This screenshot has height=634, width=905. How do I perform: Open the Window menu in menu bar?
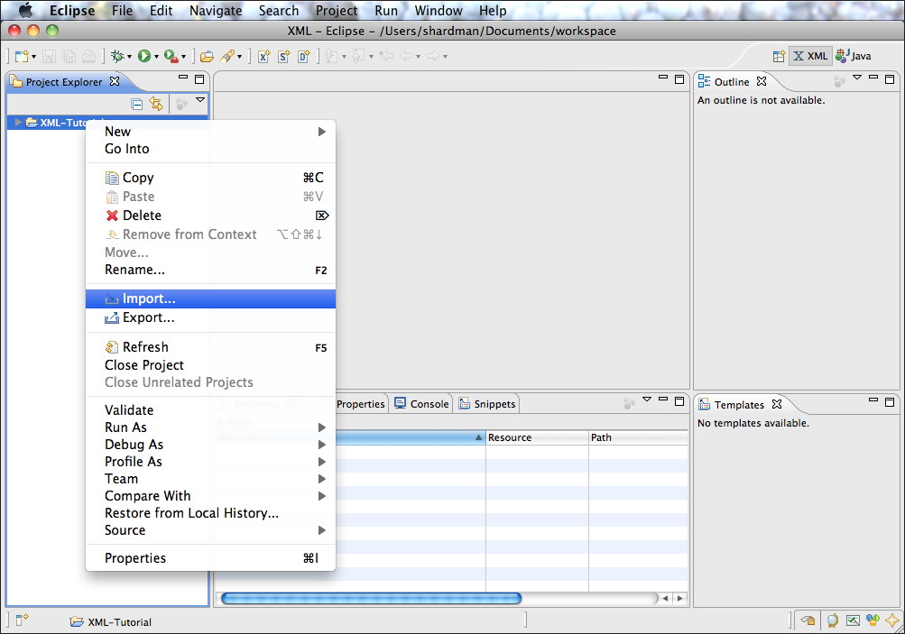pyautogui.click(x=439, y=11)
